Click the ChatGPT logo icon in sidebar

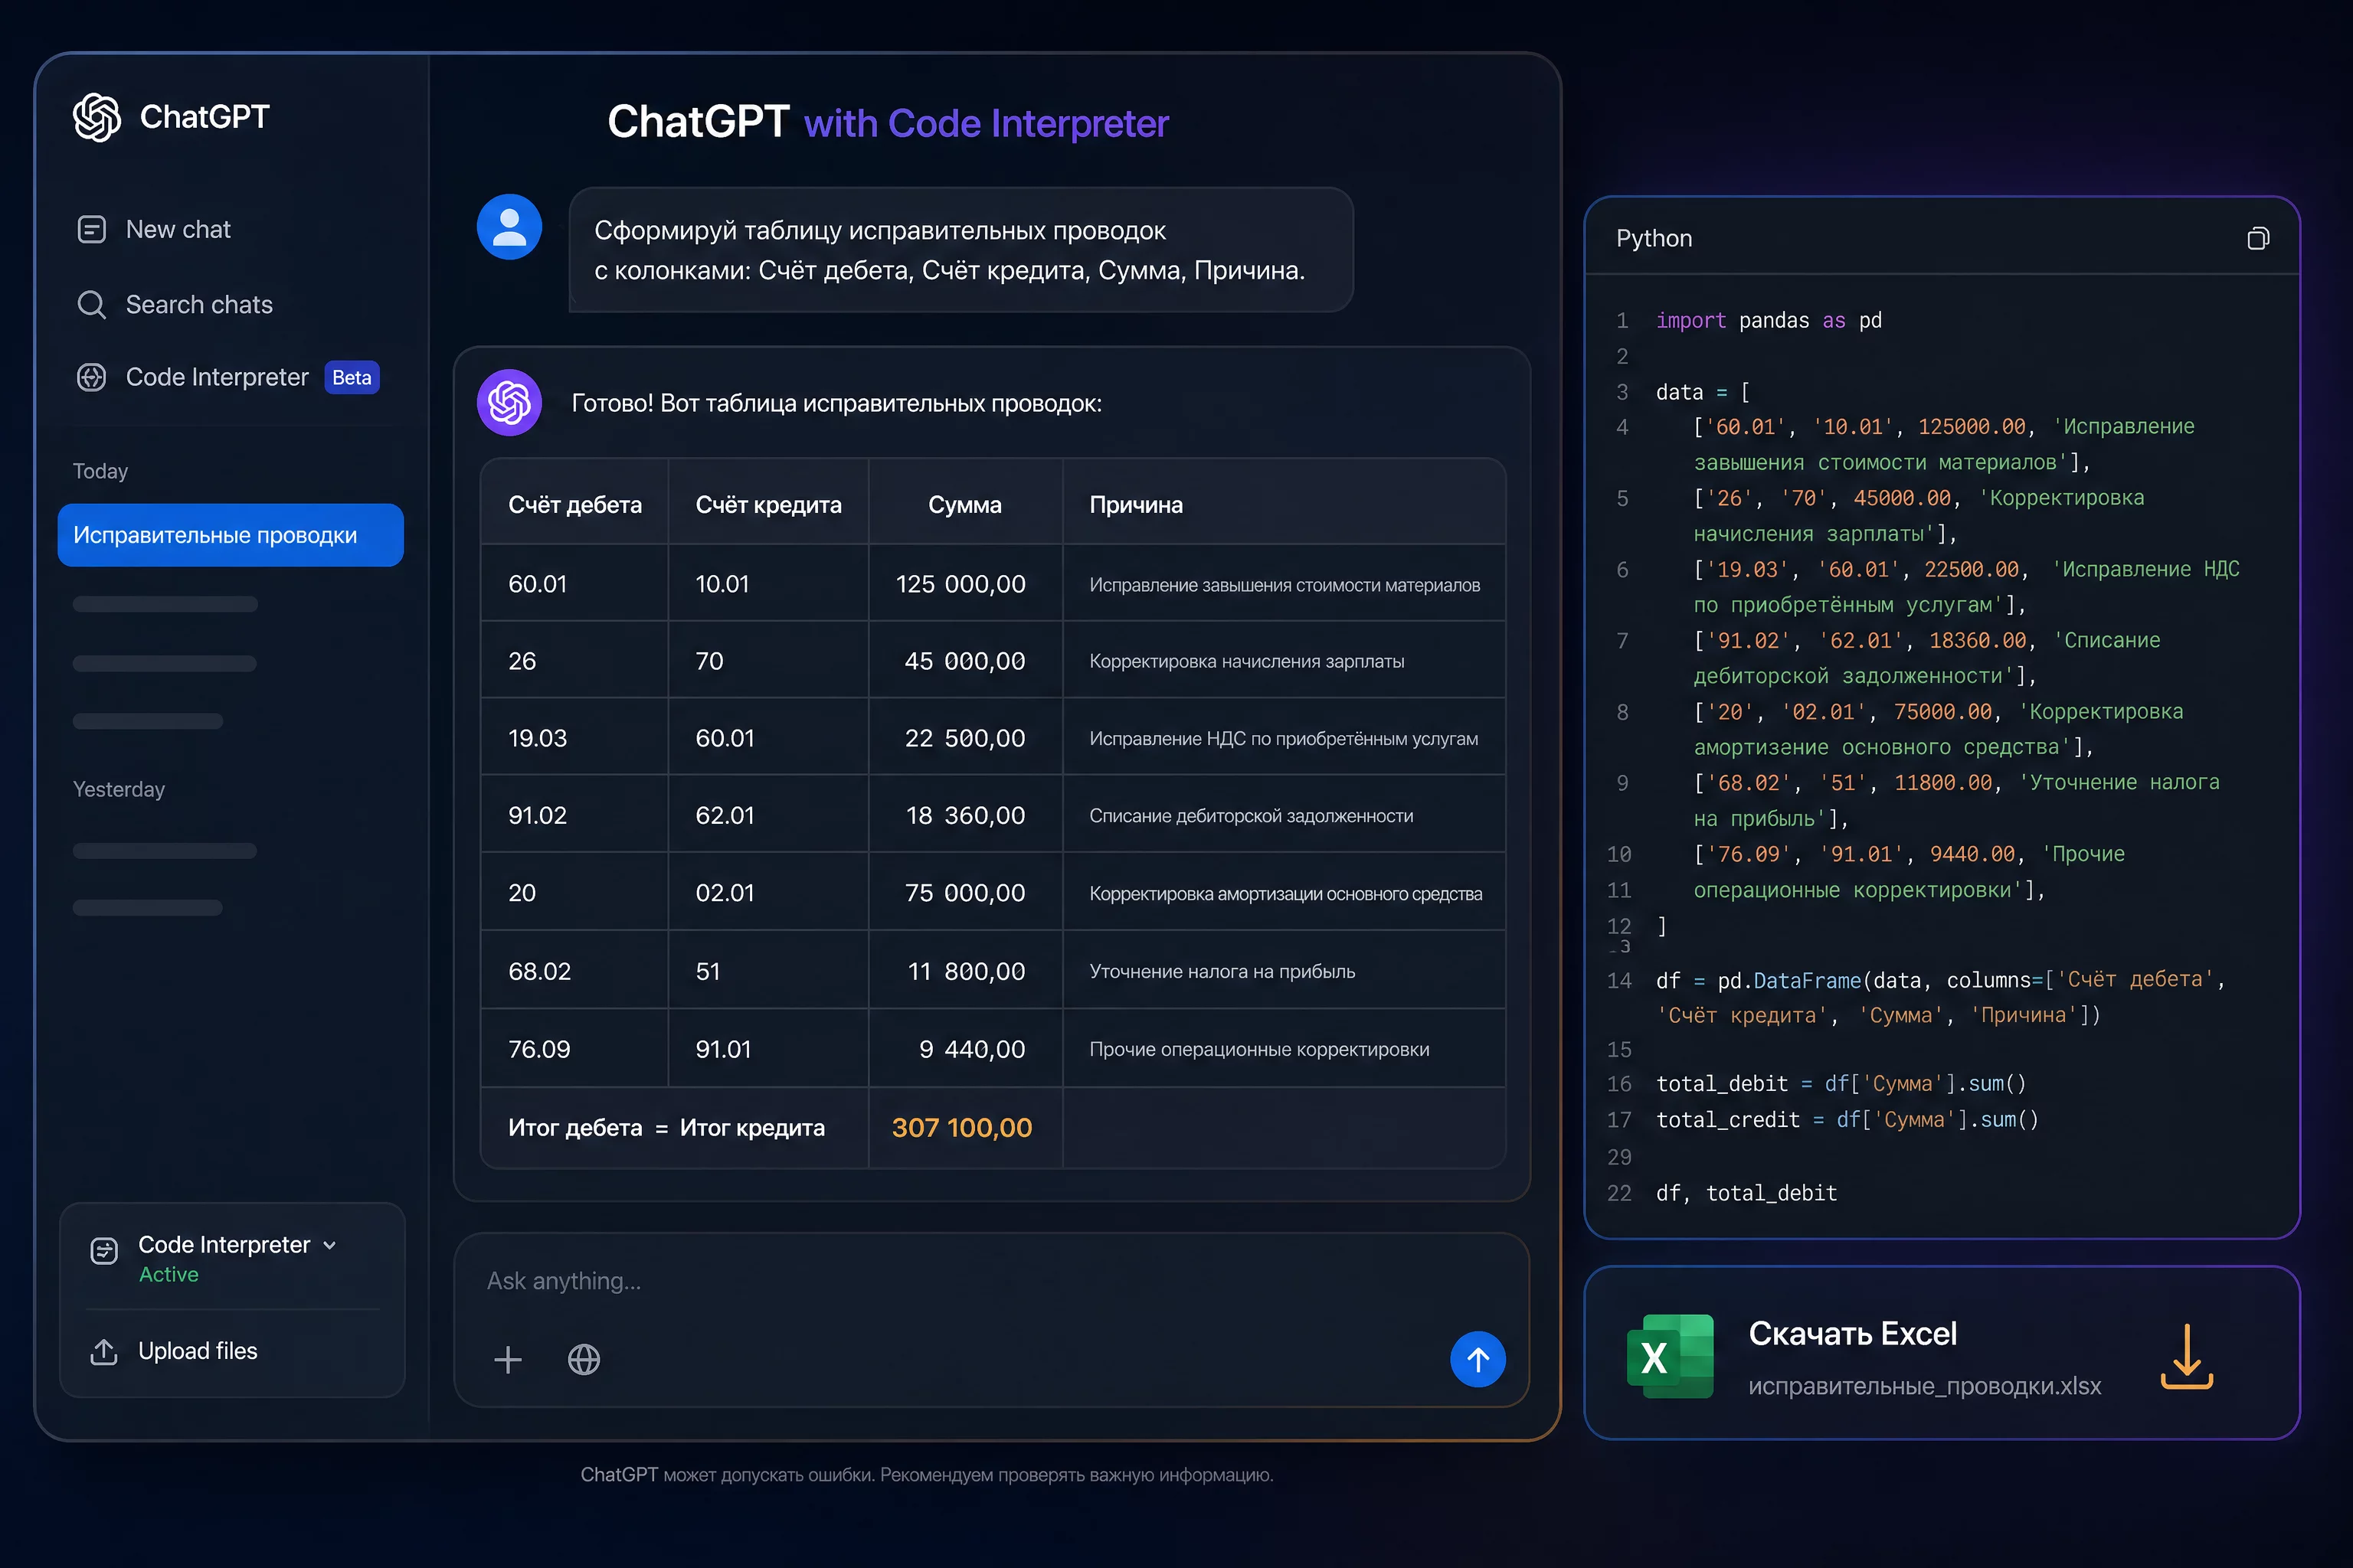pos(97,117)
